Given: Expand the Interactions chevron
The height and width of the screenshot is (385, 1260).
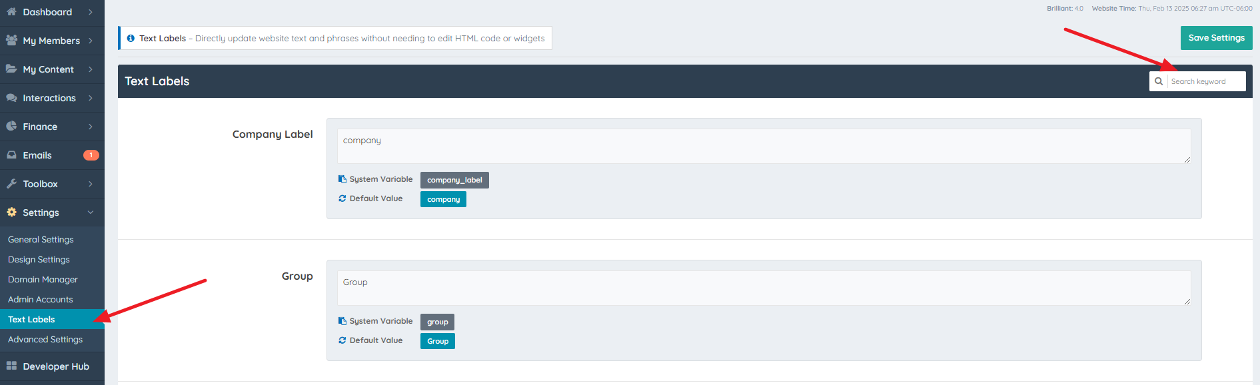Looking at the screenshot, I should pos(91,98).
